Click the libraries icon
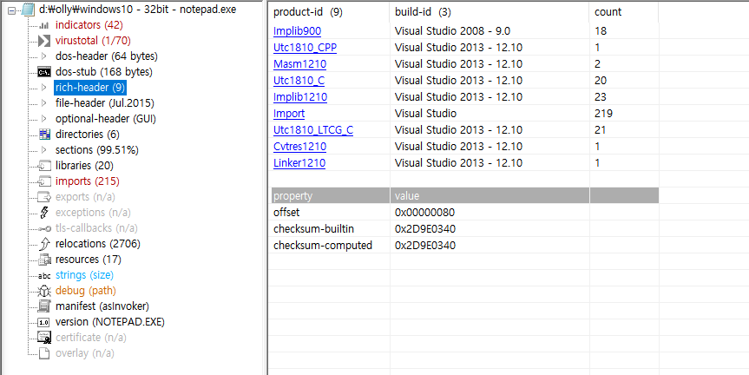The image size is (749, 375). click(x=44, y=166)
